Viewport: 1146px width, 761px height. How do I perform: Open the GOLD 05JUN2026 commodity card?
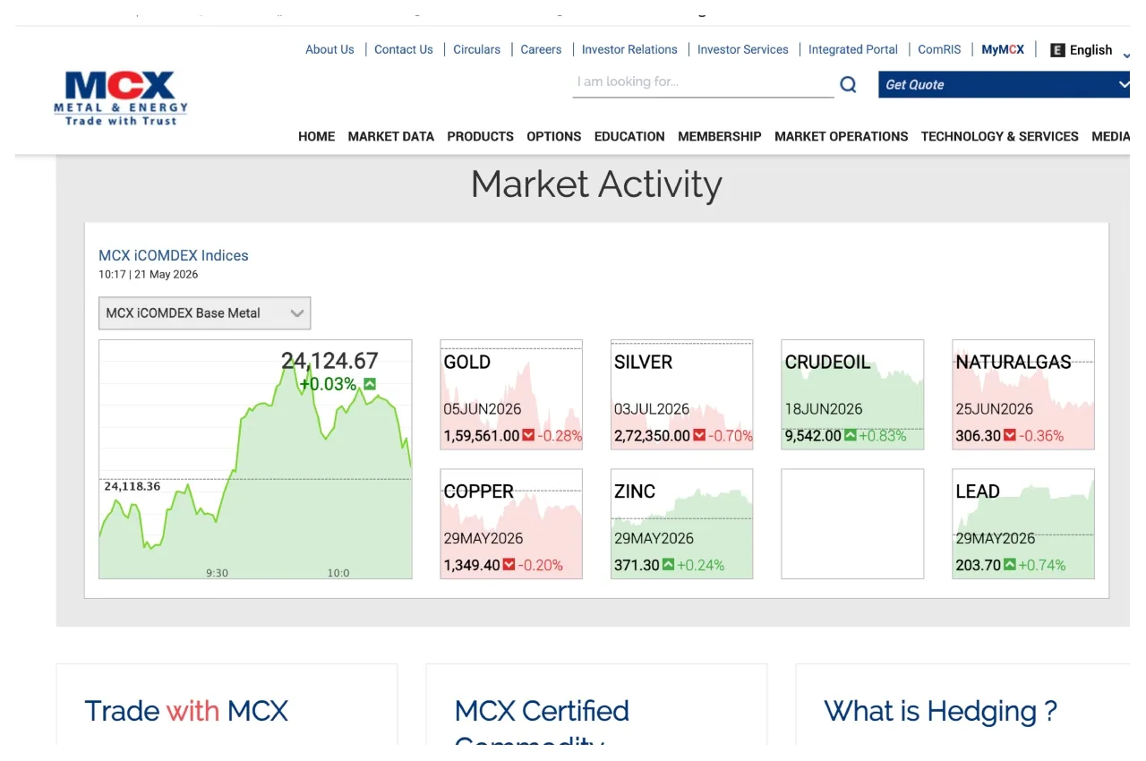tap(511, 395)
